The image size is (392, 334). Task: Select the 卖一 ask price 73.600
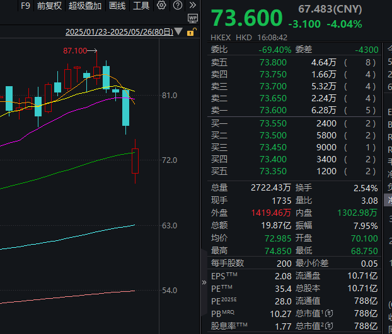point(273,110)
